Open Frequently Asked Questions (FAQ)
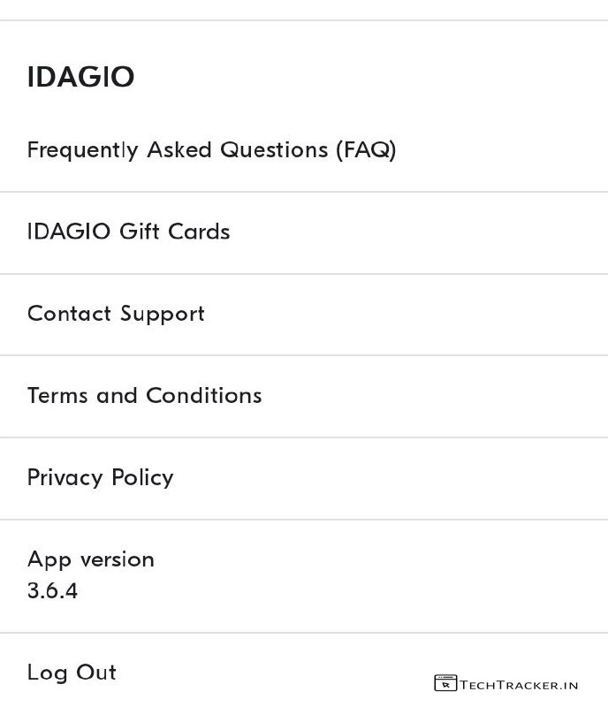This screenshot has width=608, height=707. point(211,150)
